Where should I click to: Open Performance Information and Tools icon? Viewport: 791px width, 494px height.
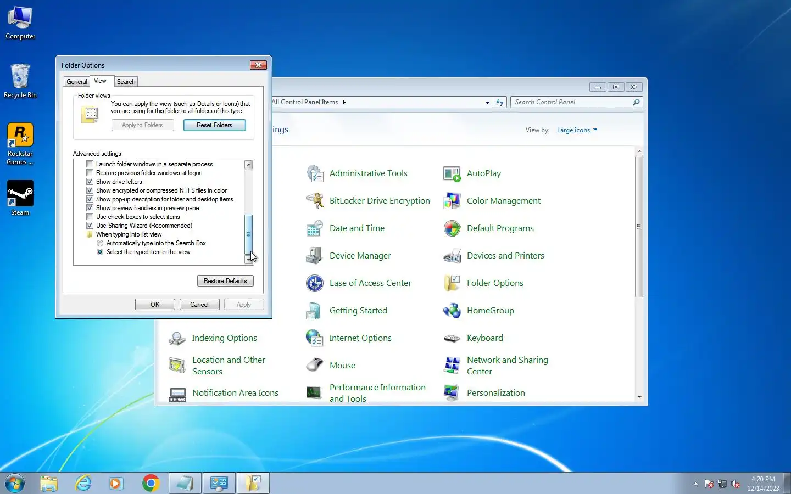pos(315,393)
